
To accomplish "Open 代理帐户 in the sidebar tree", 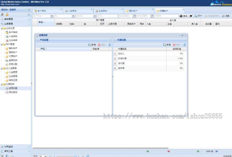I will coord(13,56).
